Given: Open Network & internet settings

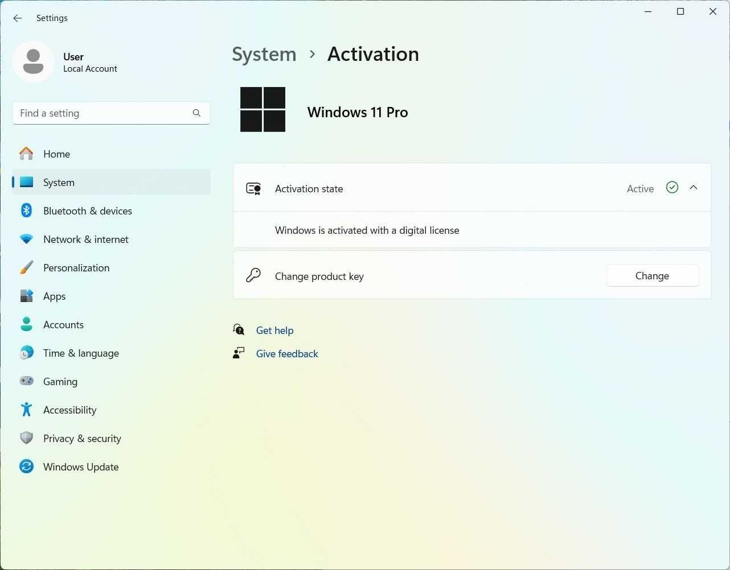Looking at the screenshot, I should point(112,239).
